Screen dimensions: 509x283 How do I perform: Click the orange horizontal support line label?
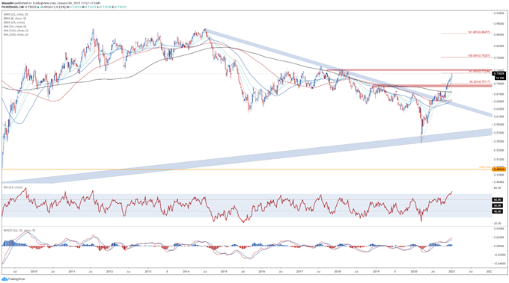(485, 167)
